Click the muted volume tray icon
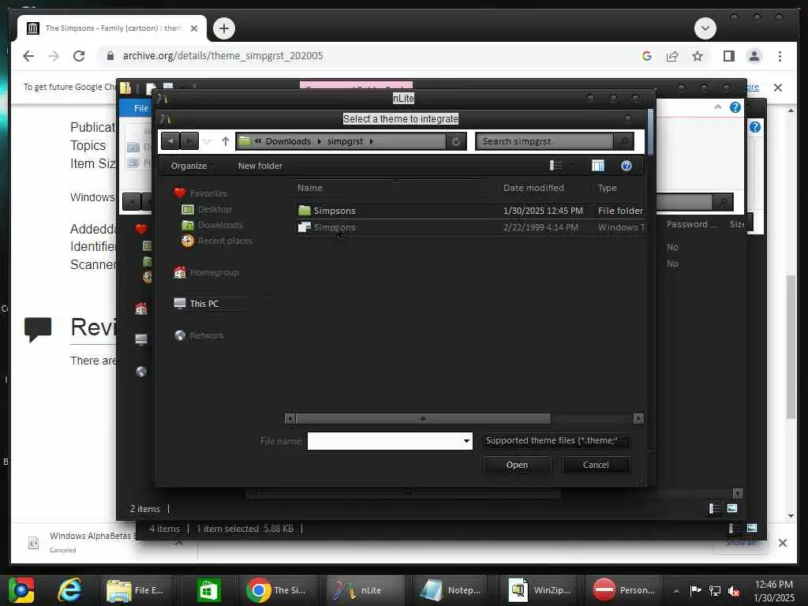808x606 pixels. coord(734,590)
